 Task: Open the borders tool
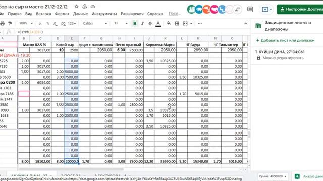[177, 24]
